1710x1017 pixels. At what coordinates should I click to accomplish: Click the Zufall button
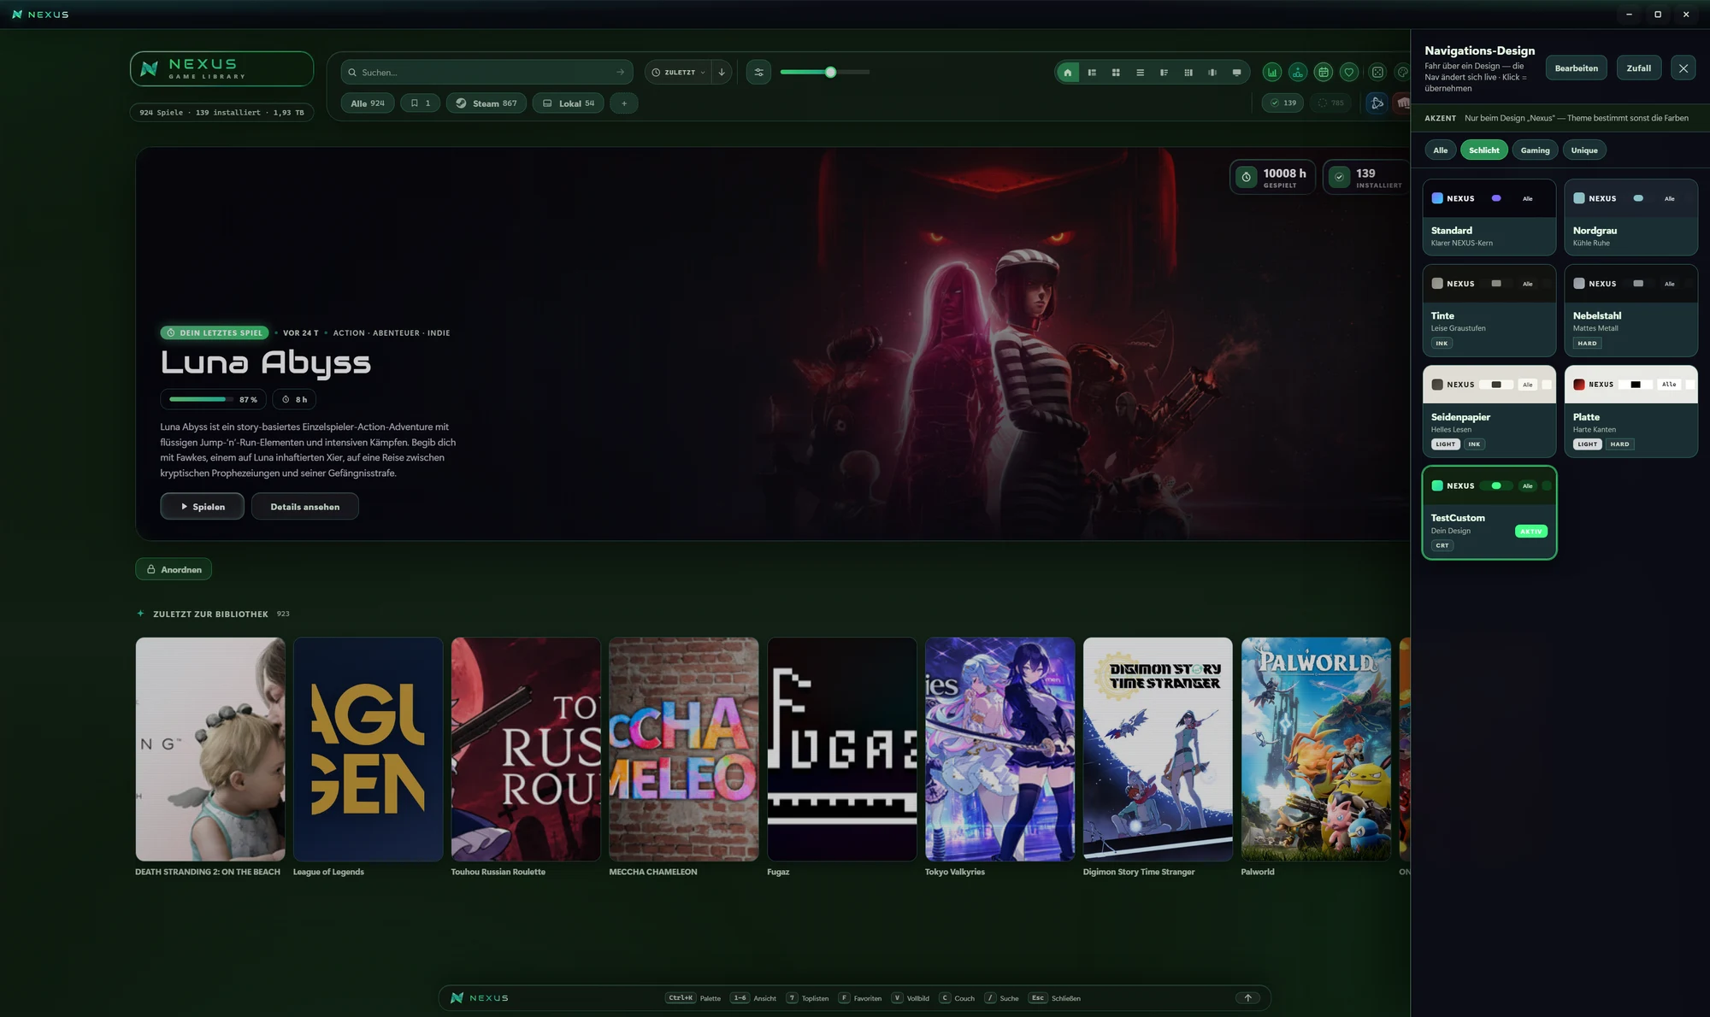tap(1639, 68)
